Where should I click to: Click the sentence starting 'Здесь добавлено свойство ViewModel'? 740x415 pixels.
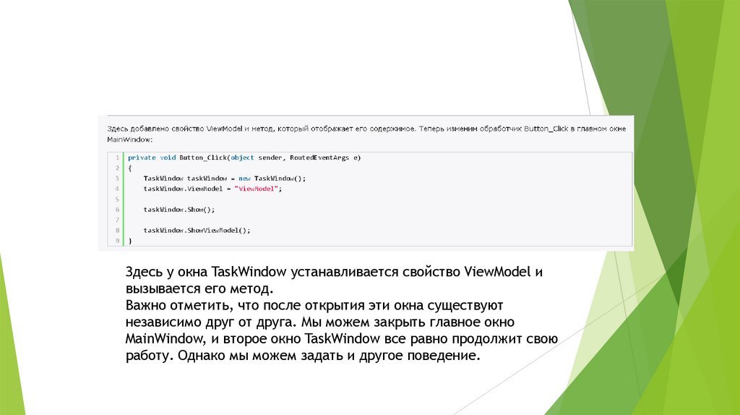(262, 129)
